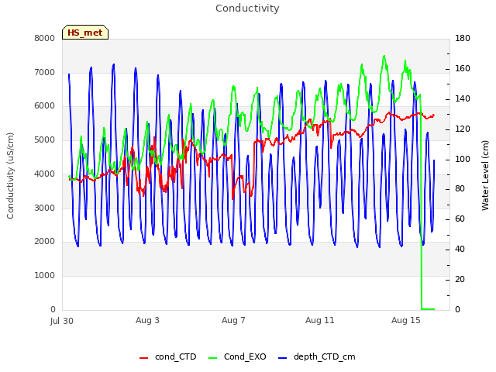The height and width of the screenshot is (372, 496).
Task: Click the red cond_CTD legend swatch
Action: tap(143, 358)
